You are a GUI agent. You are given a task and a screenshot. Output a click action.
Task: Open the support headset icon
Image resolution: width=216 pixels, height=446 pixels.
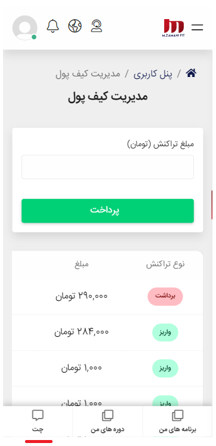pos(97,26)
